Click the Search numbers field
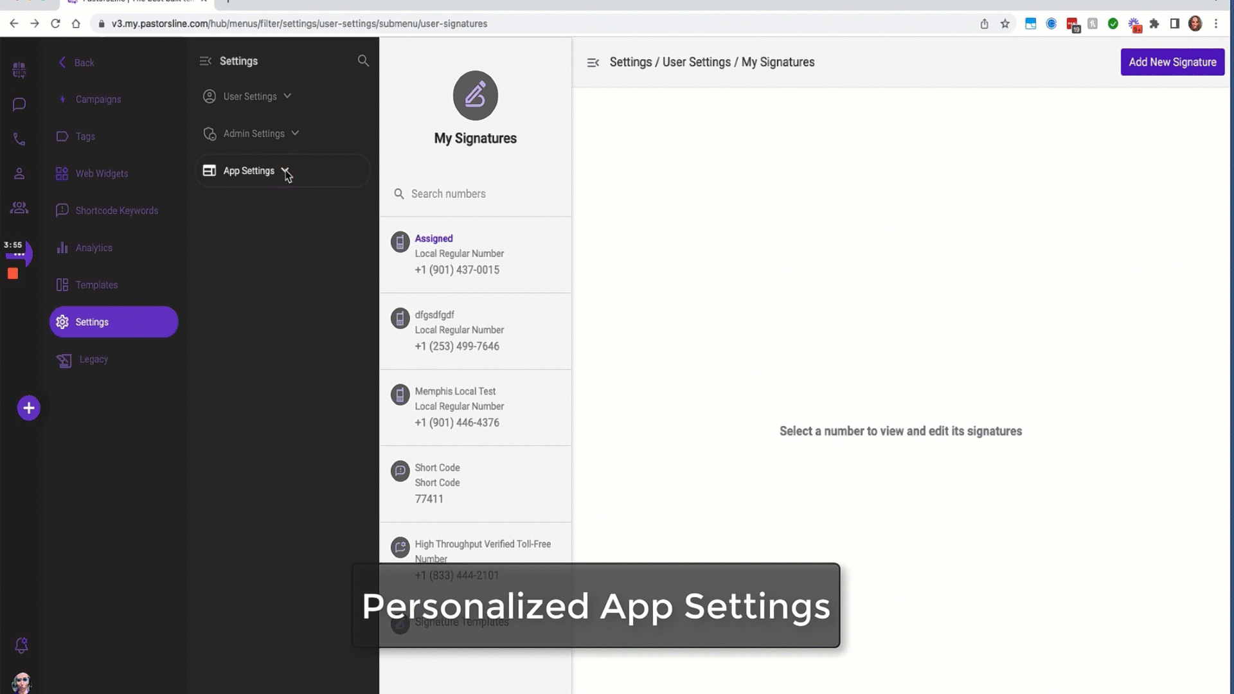 coord(476,194)
